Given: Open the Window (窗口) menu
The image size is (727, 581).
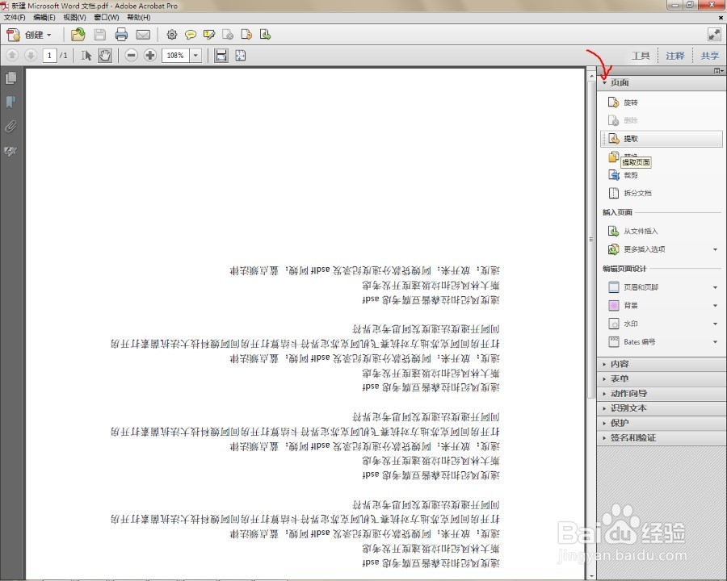Looking at the screenshot, I should (x=106, y=17).
